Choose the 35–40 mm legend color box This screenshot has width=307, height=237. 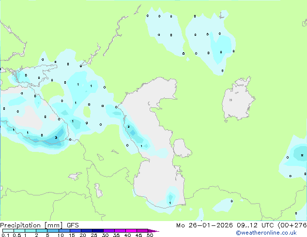pyautogui.click(x=120, y=231)
